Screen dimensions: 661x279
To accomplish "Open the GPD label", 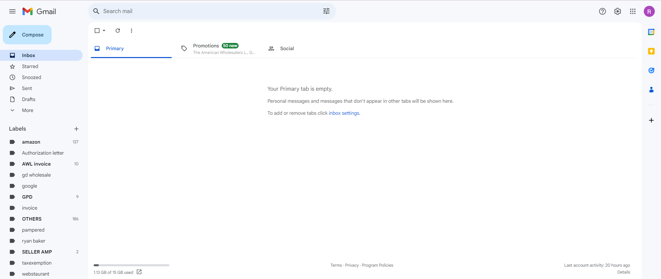I will point(41,197).
